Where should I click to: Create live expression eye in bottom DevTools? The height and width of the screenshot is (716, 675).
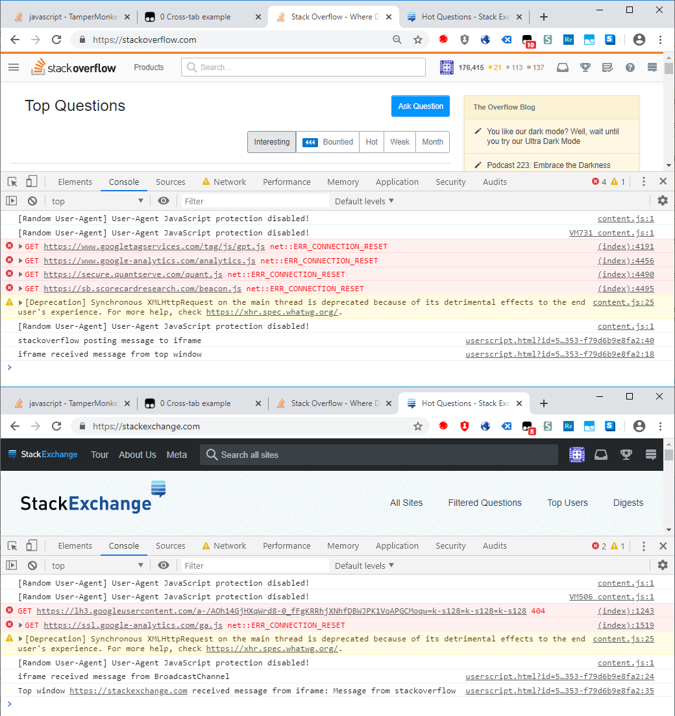[163, 566]
